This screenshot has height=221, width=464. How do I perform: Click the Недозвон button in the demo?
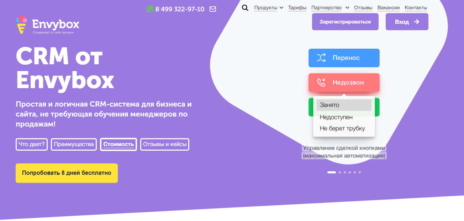(344, 82)
